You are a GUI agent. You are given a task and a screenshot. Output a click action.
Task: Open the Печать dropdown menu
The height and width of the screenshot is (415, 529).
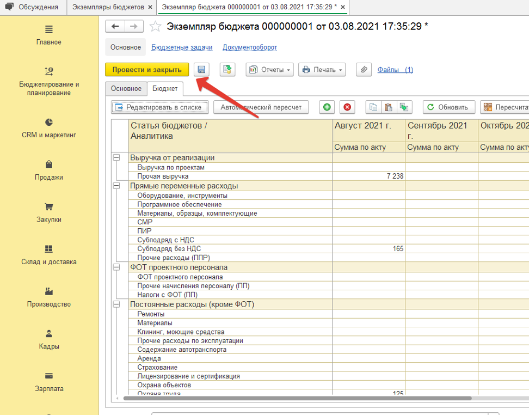pyautogui.click(x=322, y=70)
